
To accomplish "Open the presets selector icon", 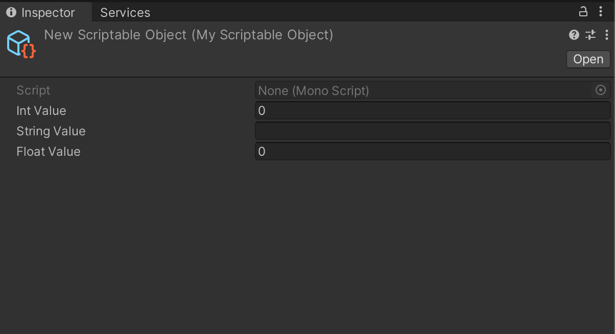I will [x=590, y=35].
